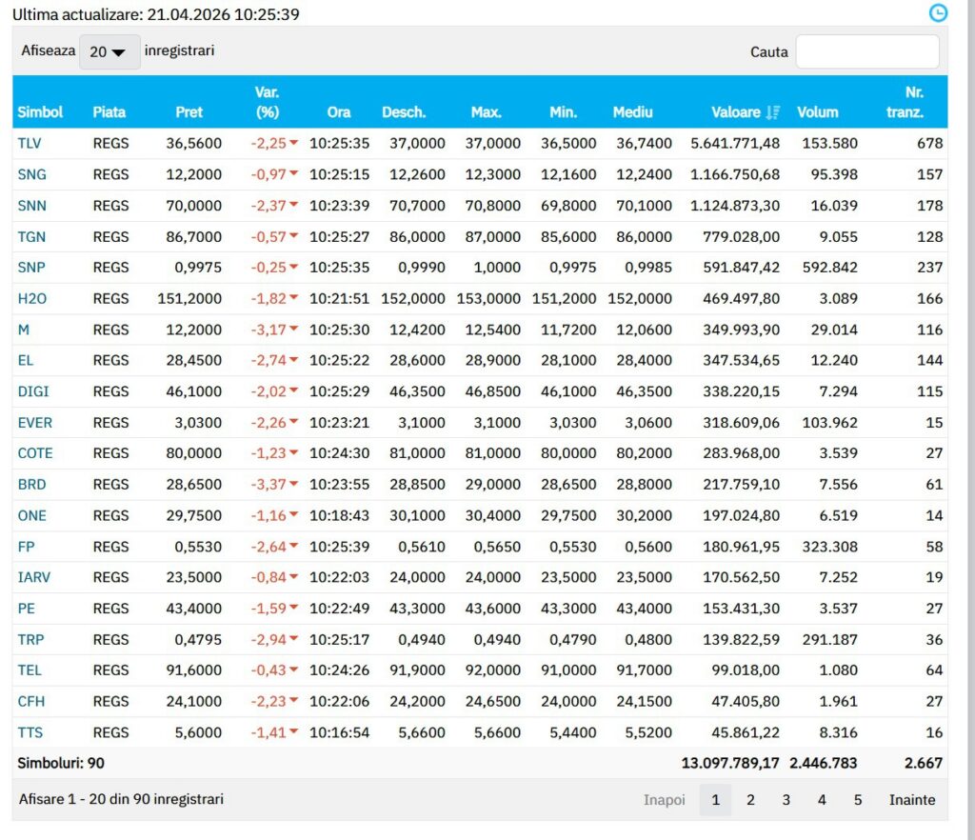
Task: Sort by Var. (%) column header
Action: [x=267, y=102]
